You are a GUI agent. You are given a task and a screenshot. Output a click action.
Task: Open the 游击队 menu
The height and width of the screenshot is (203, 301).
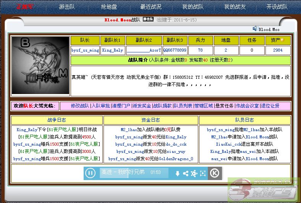coord(67,7)
